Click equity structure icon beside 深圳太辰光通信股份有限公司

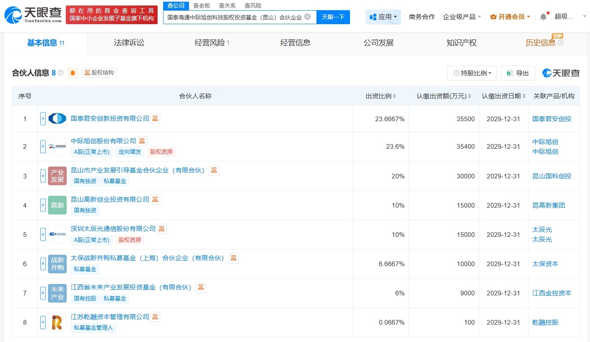pos(162,229)
